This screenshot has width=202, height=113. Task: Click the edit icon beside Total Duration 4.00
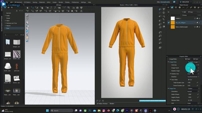198,83
